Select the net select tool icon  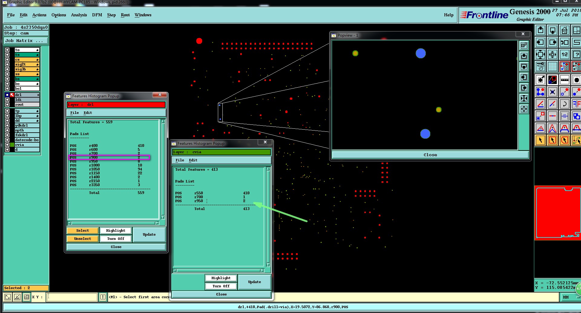click(x=576, y=140)
